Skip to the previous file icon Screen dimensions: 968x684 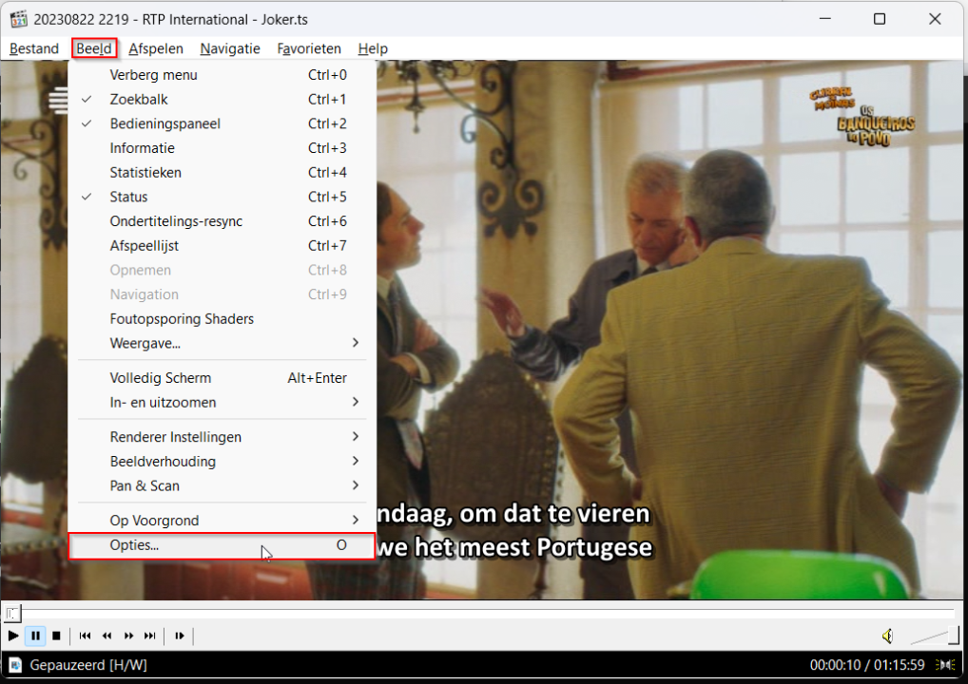coord(85,636)
